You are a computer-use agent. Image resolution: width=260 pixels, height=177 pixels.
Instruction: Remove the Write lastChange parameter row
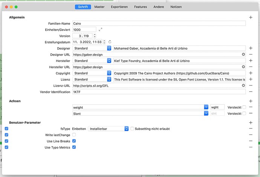pos(251,135)
